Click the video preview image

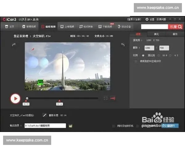(x=68, y=66)
